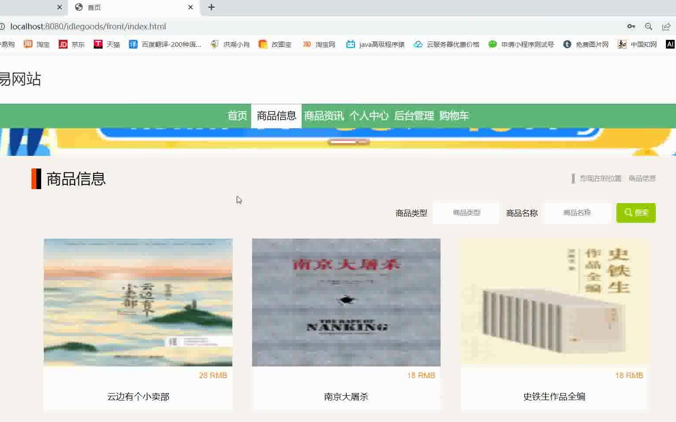Select the 商品信息 navigation tab

point(277,116)
